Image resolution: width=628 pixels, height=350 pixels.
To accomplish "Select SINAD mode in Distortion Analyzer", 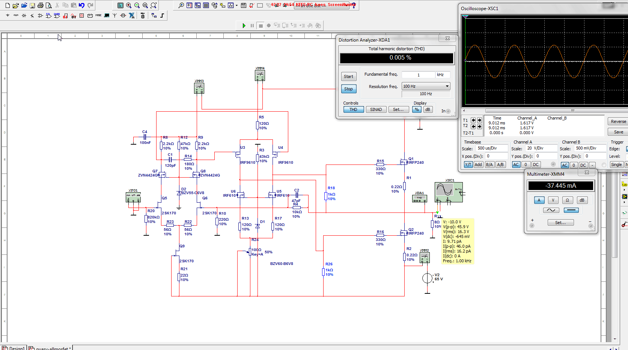I will tap(376, 109).
